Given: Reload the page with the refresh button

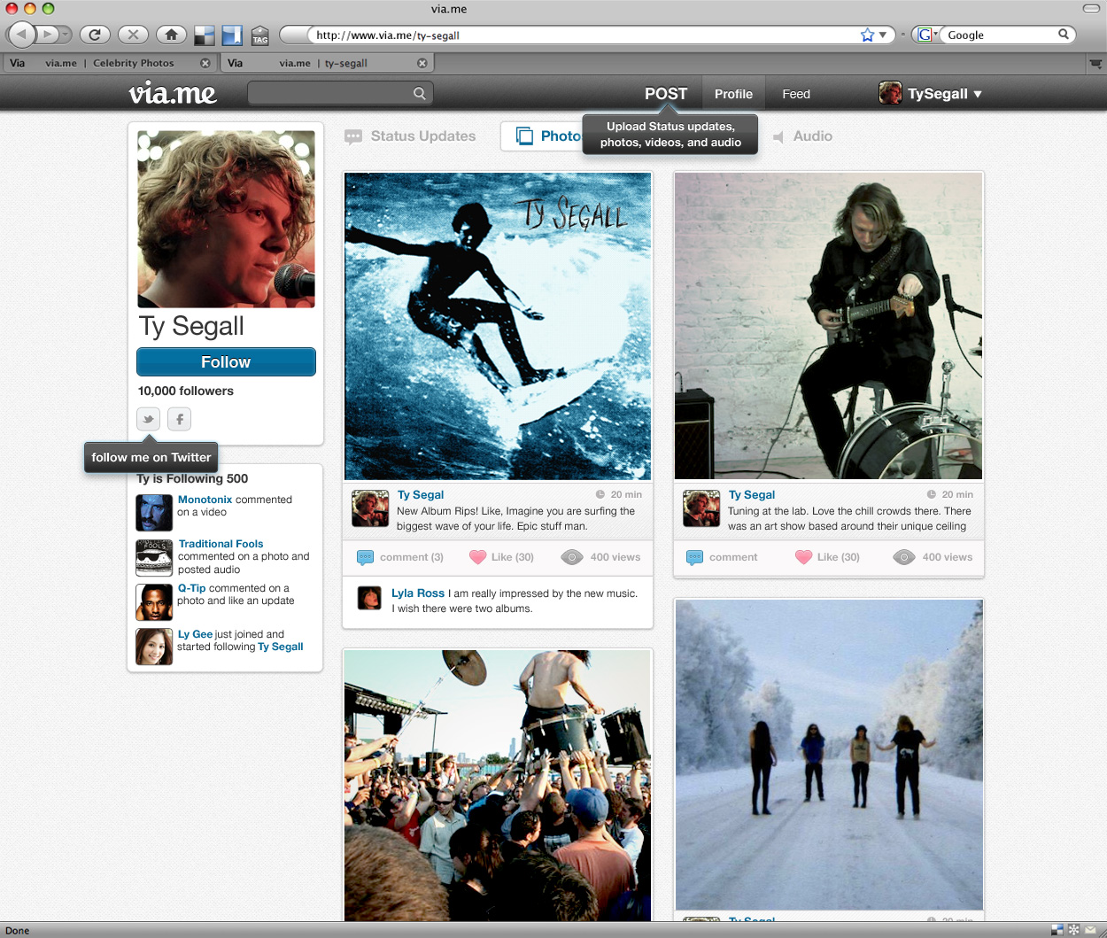Looking at the screenshot, I should (95, 35).
